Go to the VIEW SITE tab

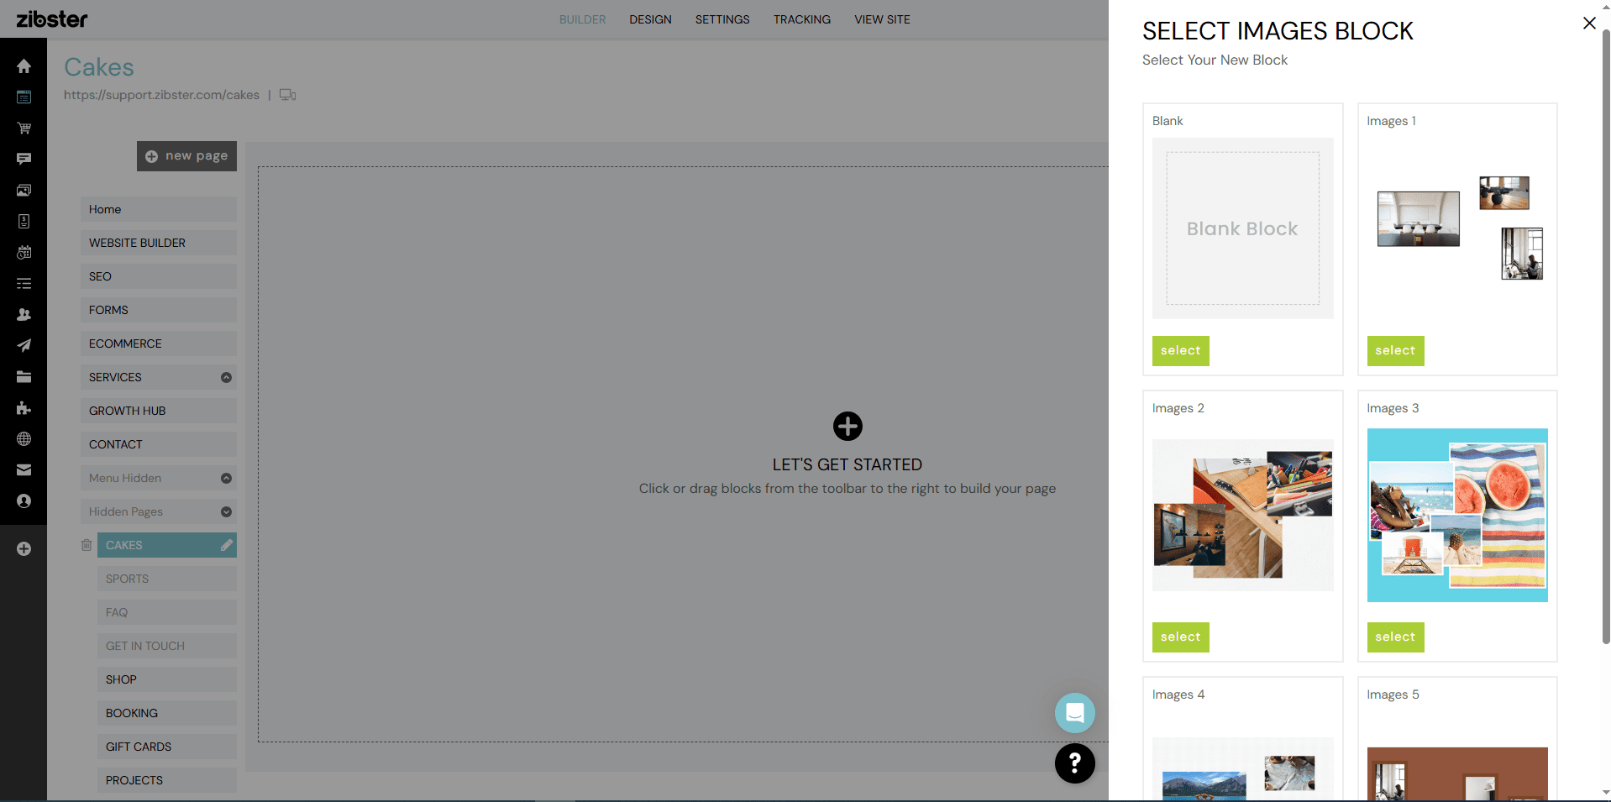(882, 19)
